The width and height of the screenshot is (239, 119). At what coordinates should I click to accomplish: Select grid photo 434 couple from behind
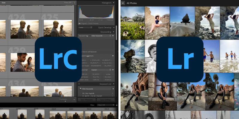(x=24, y=91)
